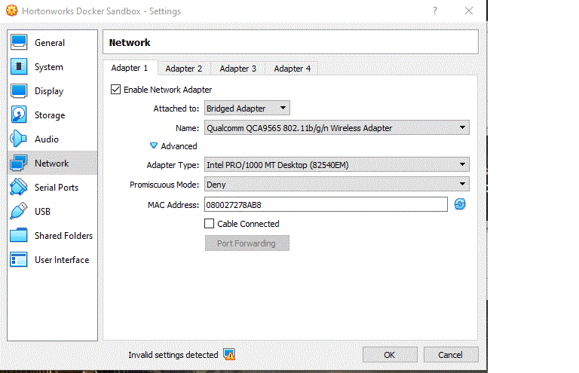Image resolution: width=579 pixels, height=373 pixels.
Task: Click the help question mark button
Action: tap(435, 11)
